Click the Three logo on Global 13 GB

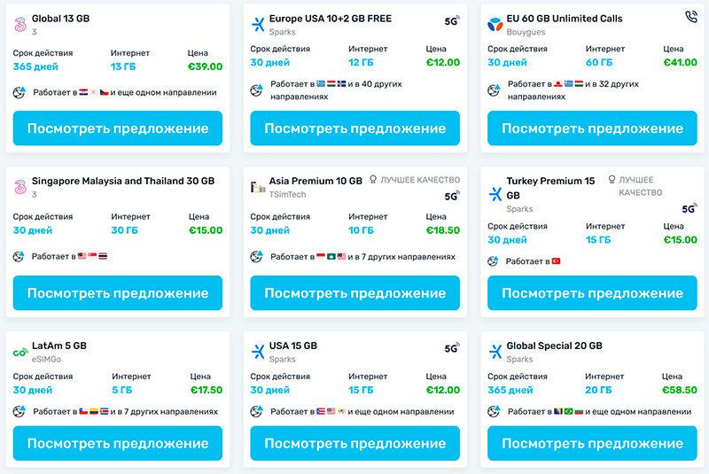pyautogui.click(x=19, y=24)
